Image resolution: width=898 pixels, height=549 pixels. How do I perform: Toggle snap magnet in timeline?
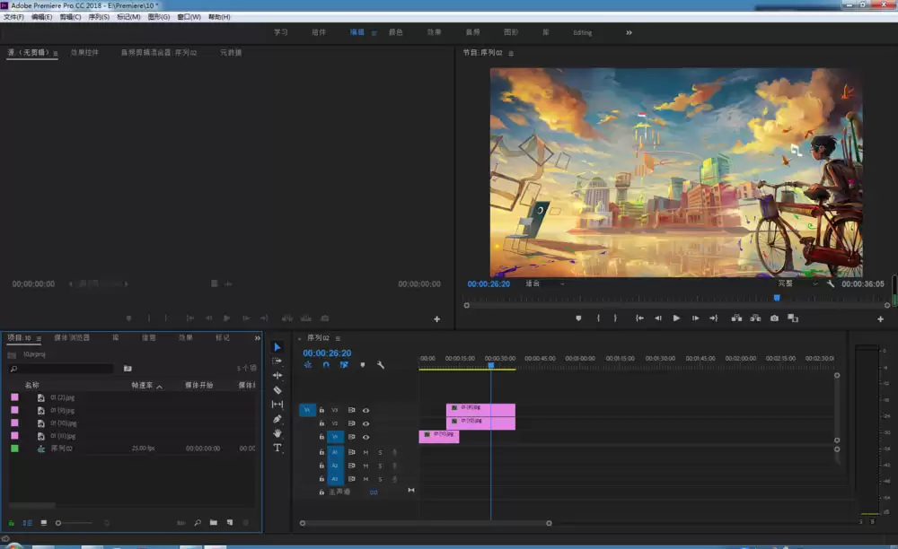326,365
